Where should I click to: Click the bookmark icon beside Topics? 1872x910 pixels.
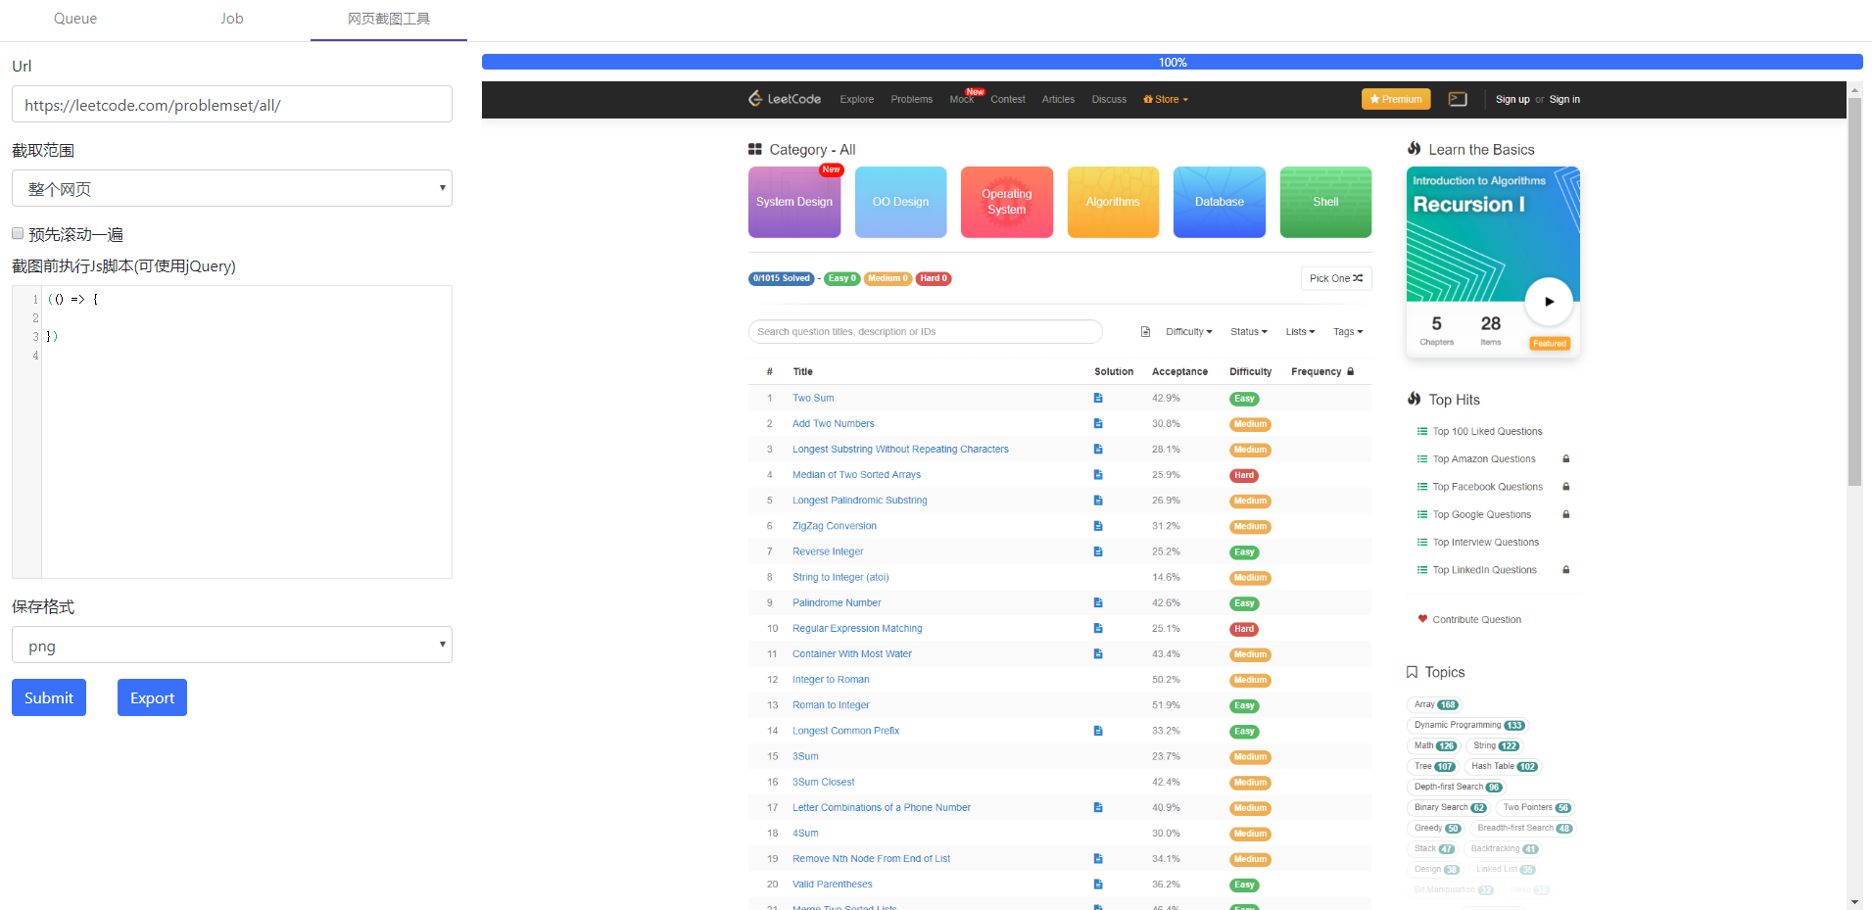tap(1412, 672)
